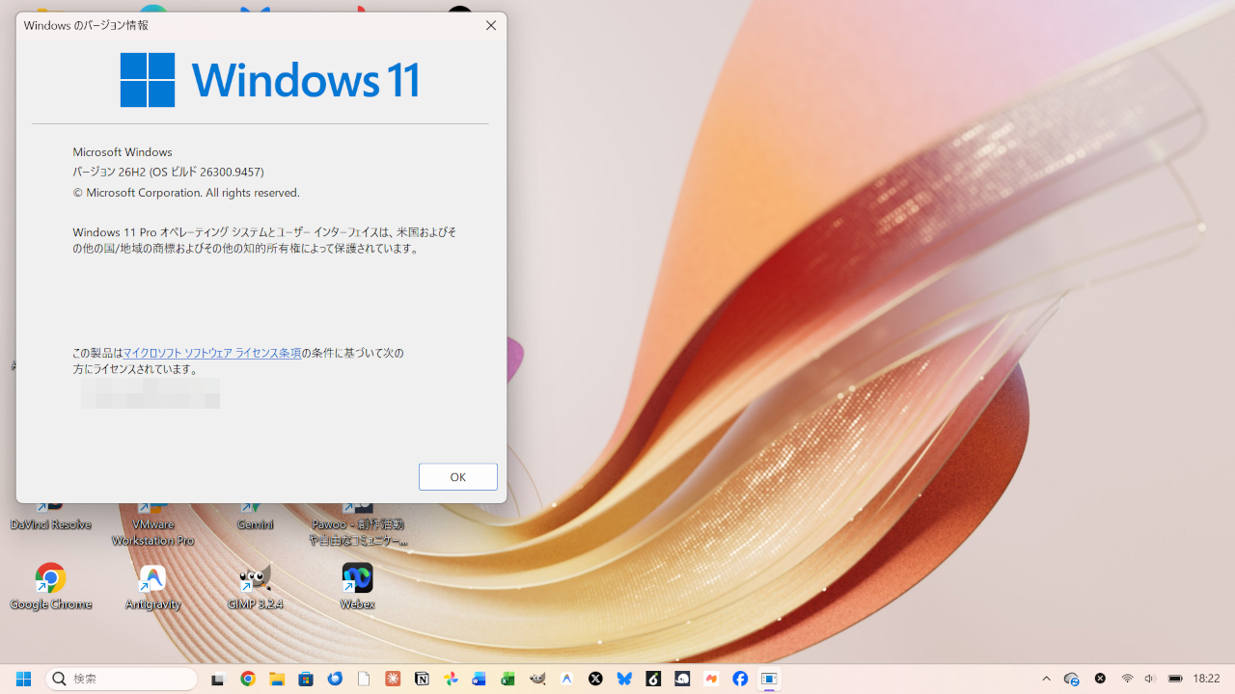Open Microsoft Store from the taskbar
The image size is (1235, 694).
coord(306,679)
